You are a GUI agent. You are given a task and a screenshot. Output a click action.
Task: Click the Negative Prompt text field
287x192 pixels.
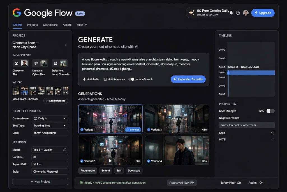[247, 125]
